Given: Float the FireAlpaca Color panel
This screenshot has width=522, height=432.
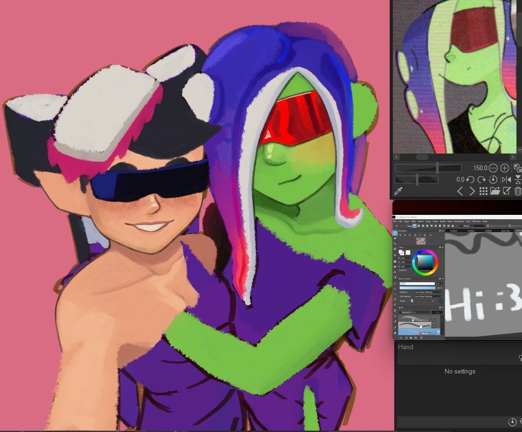Looking at the screenshot, I should coord(440,247).
